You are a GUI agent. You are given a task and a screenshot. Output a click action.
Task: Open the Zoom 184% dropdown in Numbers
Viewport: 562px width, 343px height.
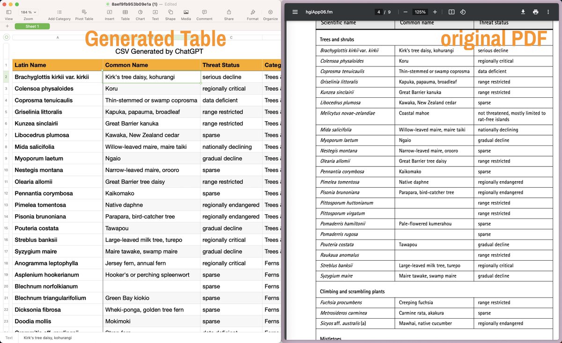28,12
